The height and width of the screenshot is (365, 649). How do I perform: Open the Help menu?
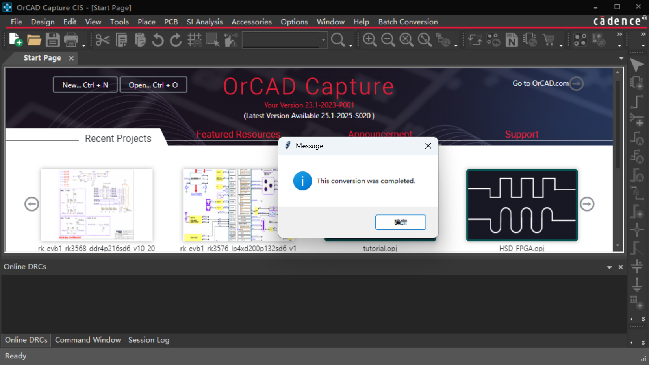click(361, 22)
